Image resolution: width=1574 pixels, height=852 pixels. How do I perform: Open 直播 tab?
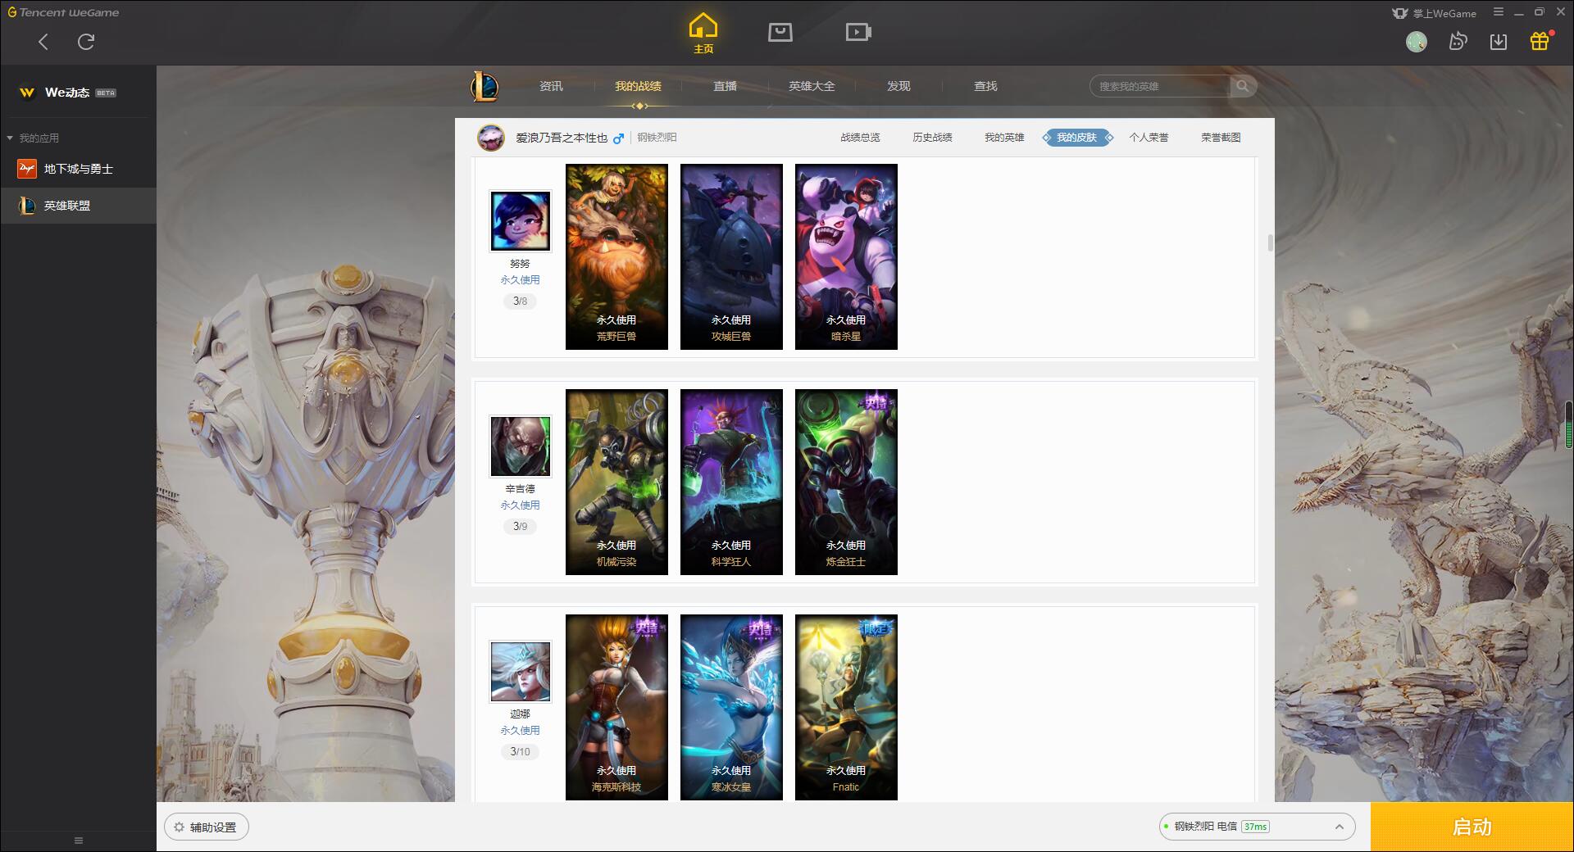(725, 86)
